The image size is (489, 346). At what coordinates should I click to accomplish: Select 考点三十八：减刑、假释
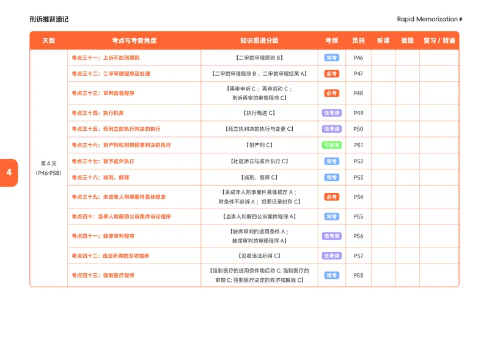point(100,177)
